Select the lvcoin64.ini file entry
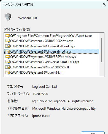Image resolution: width=108 pixels, height=134 pixels. (52, 73)
